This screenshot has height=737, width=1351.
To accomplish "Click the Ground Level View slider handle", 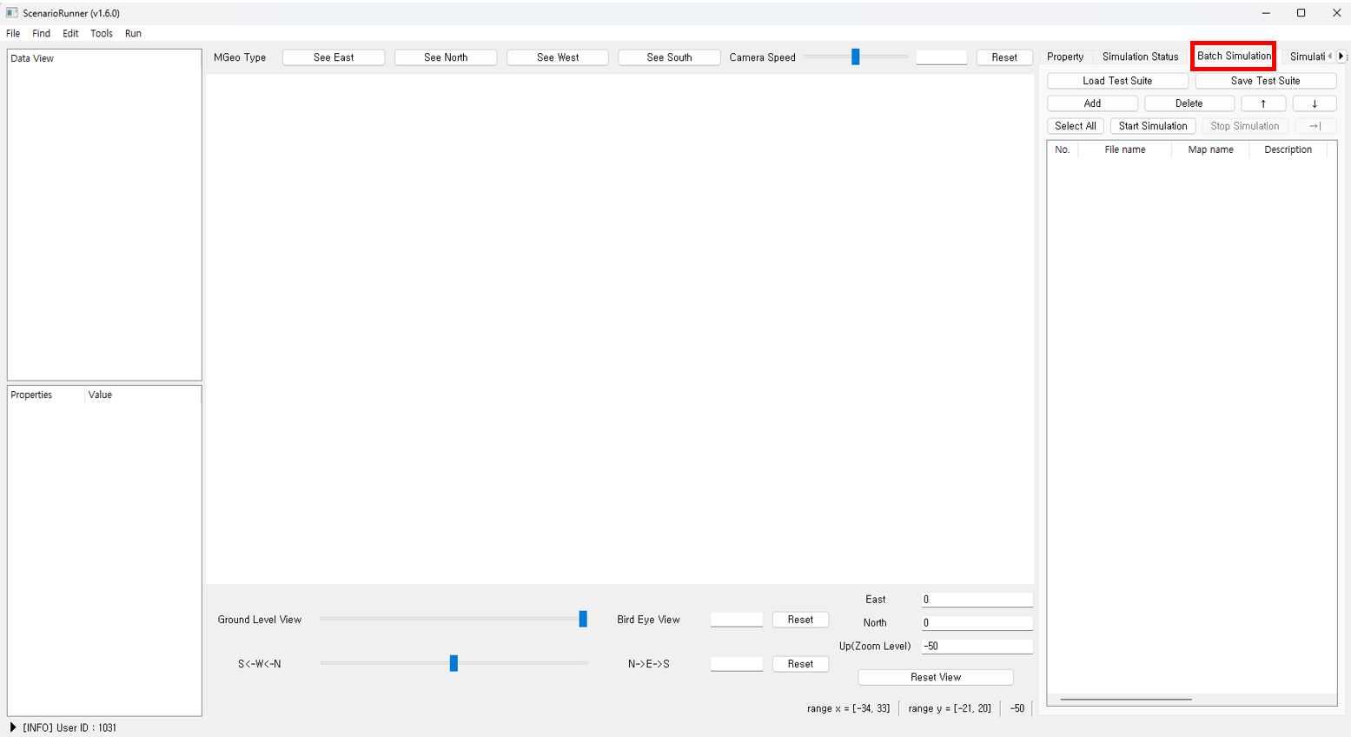I will (x=583, y=619).
